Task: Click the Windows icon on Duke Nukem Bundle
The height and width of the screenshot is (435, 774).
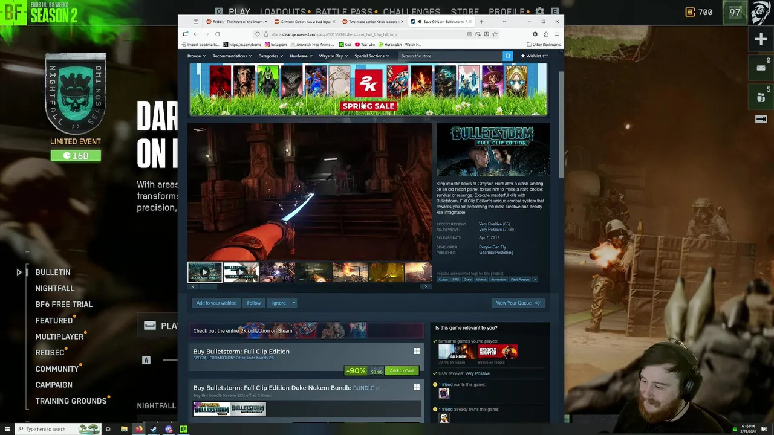Action: [x=417, y=387]
